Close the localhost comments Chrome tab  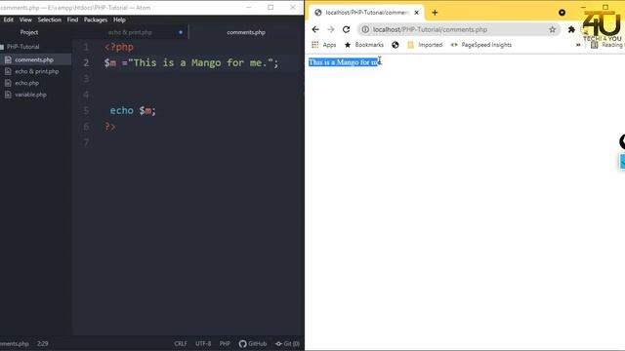coord(417,13)
